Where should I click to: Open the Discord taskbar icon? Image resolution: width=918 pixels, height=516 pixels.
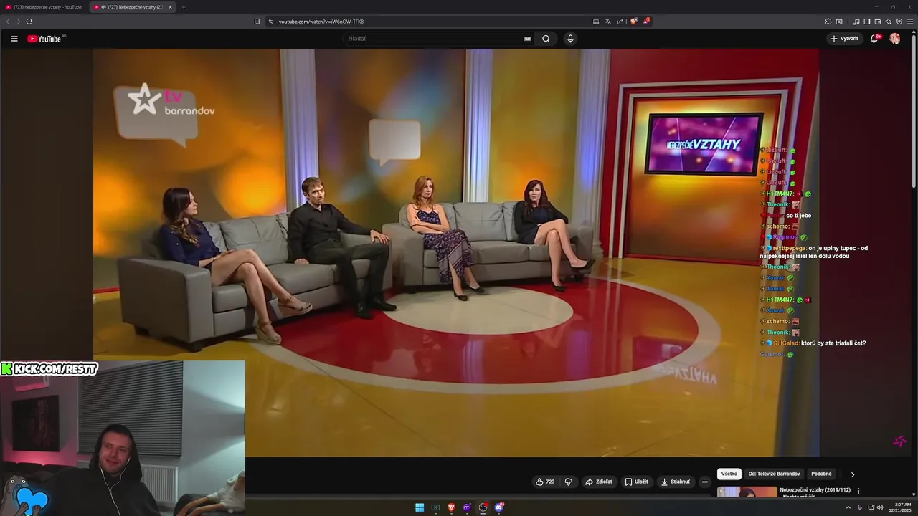(x=499, y=507)
